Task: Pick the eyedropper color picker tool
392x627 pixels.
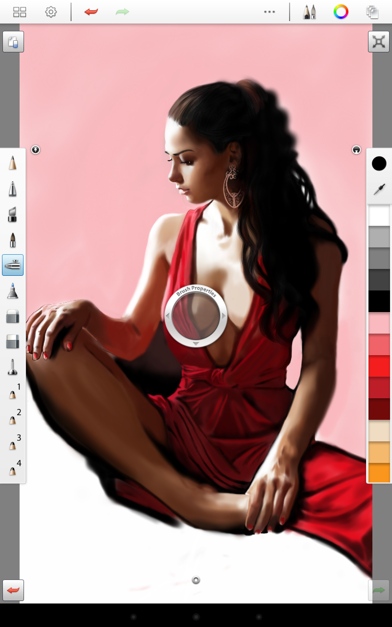Action: (379, 189)
